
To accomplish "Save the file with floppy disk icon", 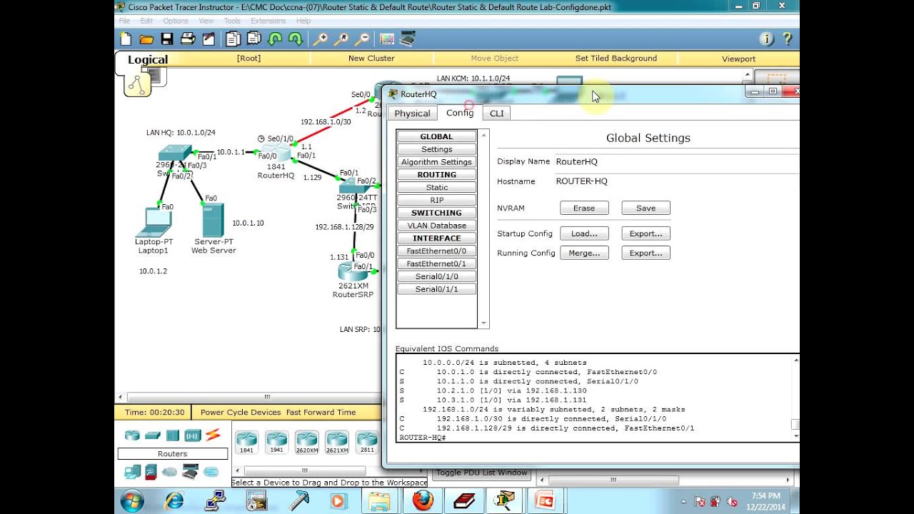I will coord(167,39).
